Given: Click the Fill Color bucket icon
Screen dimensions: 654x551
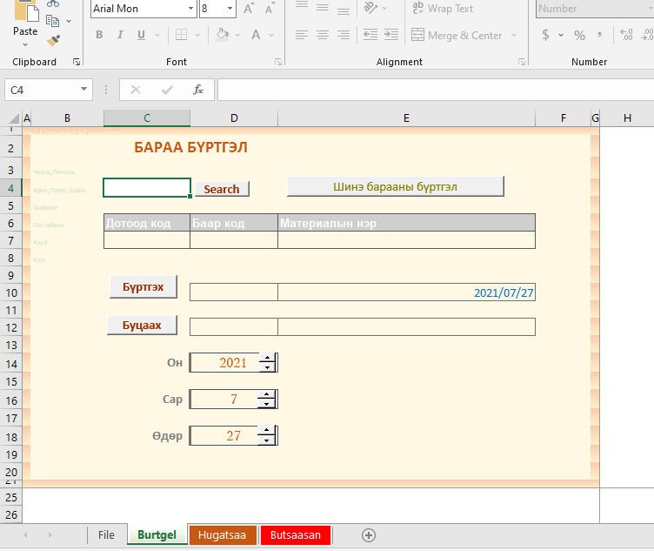Looking at the screenshot, I should [222, 35].
